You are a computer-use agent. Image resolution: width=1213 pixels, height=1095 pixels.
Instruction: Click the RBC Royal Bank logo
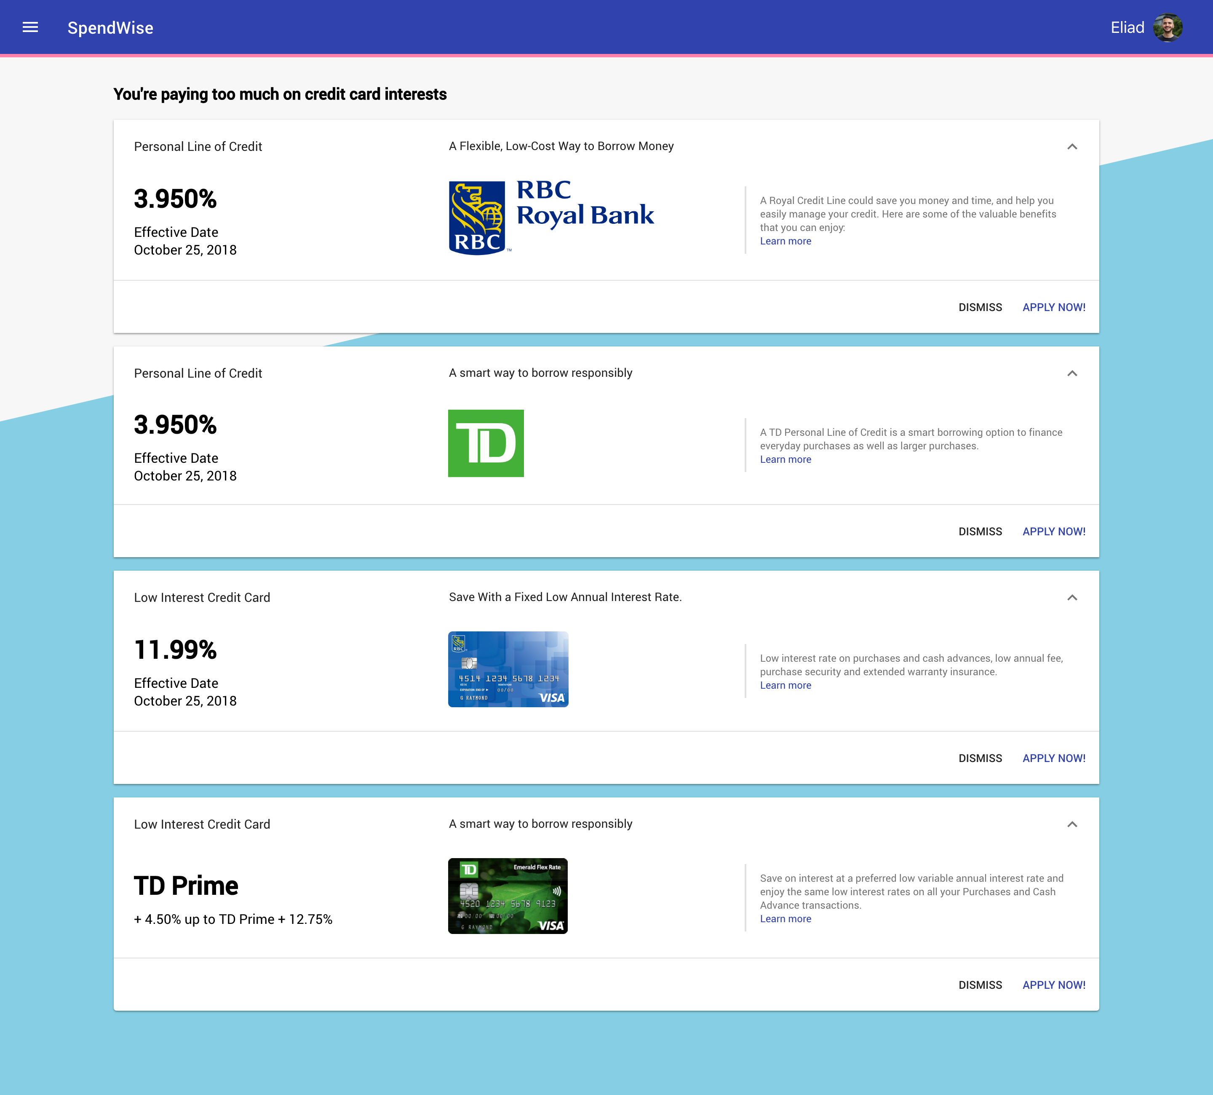pos(550,217)
